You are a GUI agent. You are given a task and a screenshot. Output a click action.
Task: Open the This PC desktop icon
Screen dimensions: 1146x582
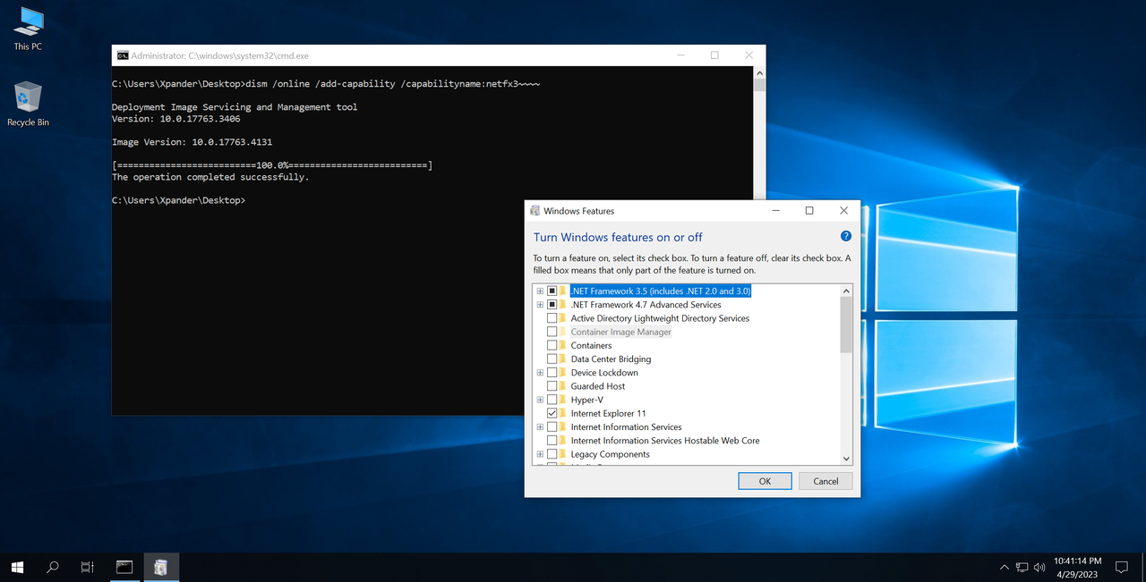[x=28, y=28]
